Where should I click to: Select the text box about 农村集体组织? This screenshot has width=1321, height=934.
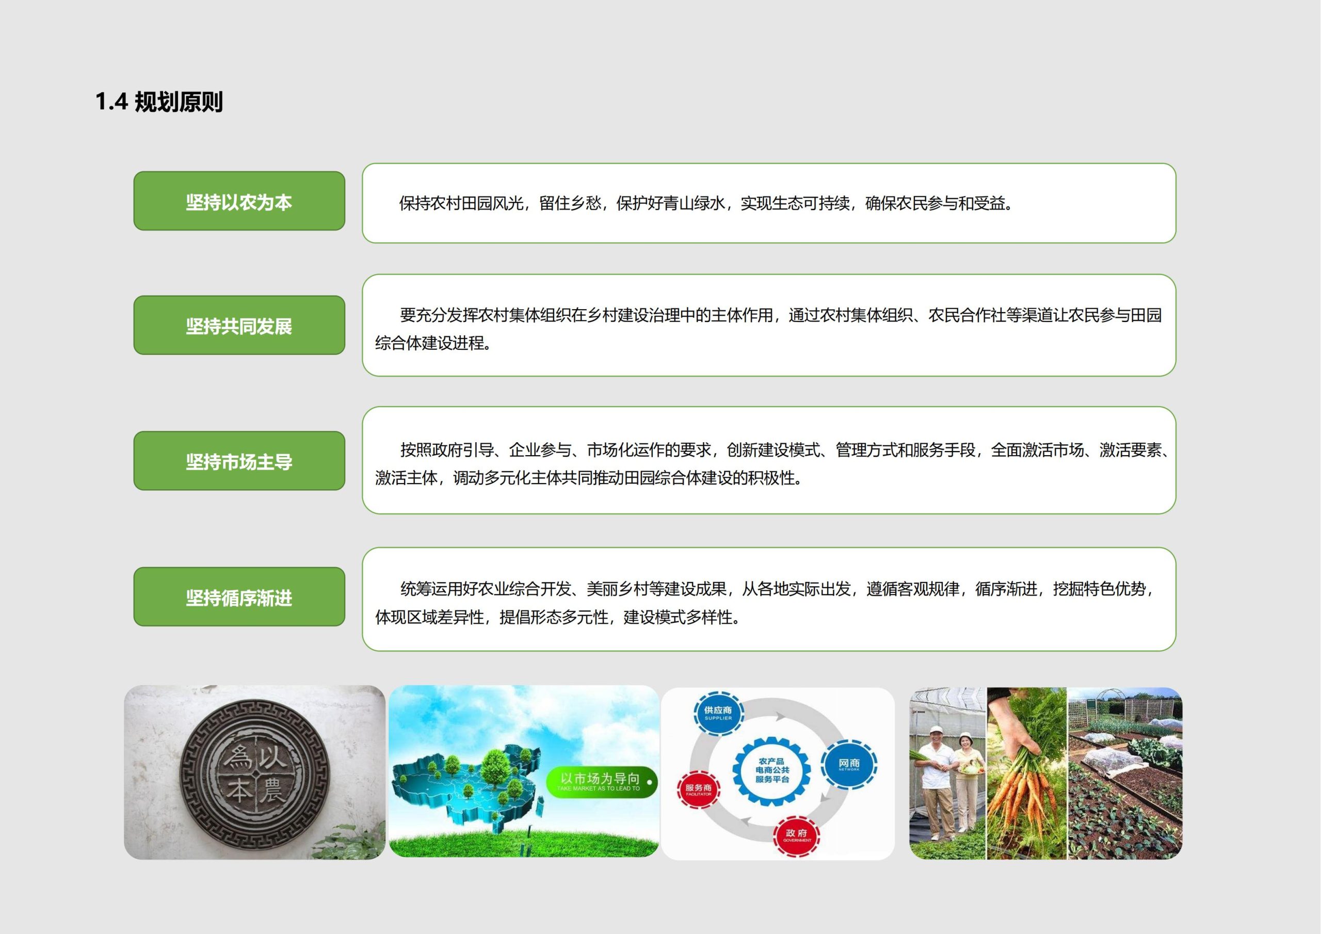tap(769, 326)
